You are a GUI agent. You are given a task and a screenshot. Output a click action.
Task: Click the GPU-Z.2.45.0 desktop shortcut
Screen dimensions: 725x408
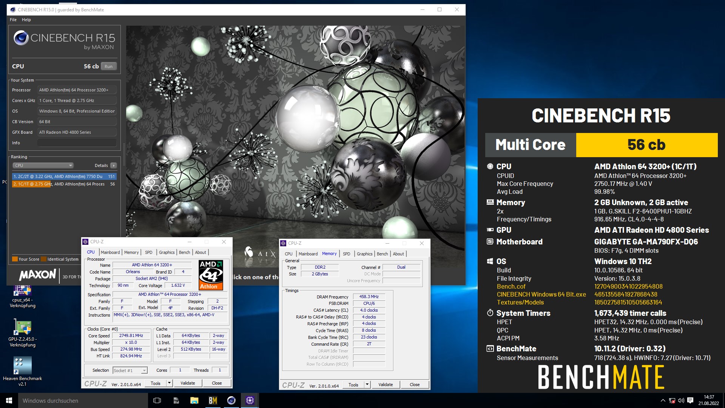(22, 333)
